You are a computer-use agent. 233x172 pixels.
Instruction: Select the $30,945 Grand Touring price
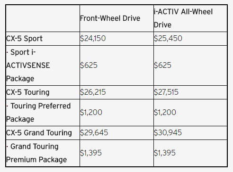[168, 132]
